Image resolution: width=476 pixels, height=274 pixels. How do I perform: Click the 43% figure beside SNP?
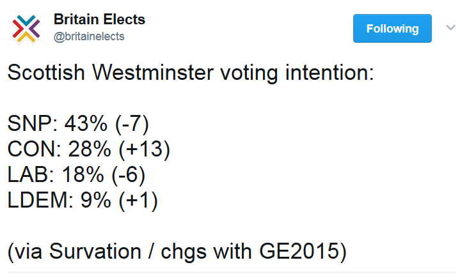point(86,124)
